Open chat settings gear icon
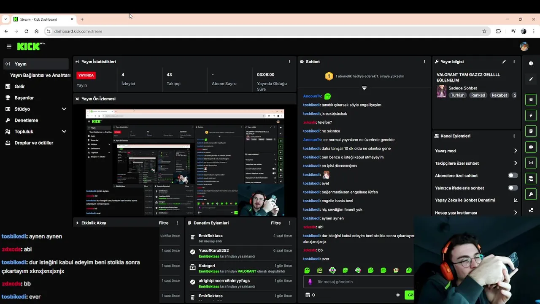540x304 pixels. (398, 295)
